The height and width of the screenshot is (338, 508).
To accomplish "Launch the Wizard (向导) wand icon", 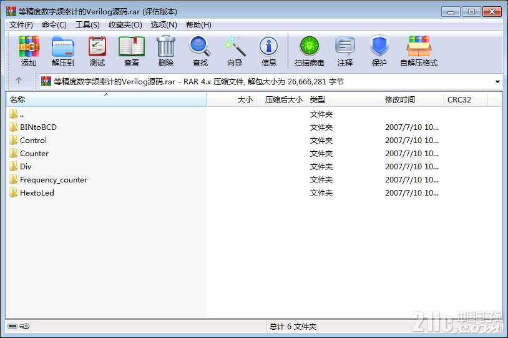I will pos(235,47).
